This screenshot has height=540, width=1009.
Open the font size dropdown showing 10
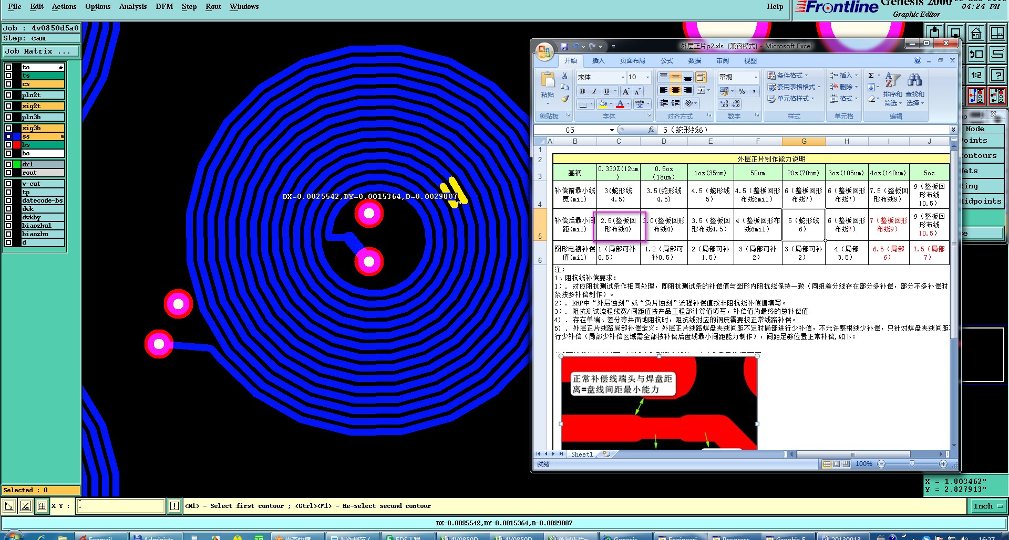coord(647,77)
